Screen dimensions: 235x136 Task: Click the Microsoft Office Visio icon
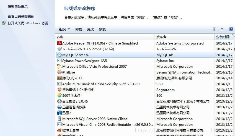click(59, 66)
